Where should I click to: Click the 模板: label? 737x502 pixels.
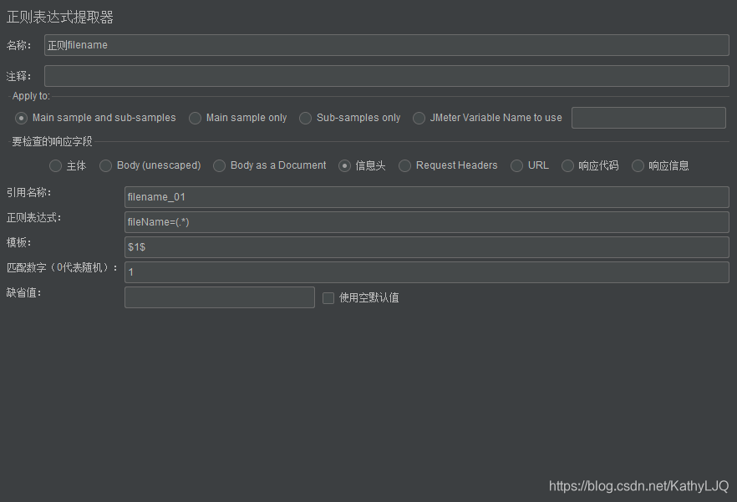[x=18, y=242]
